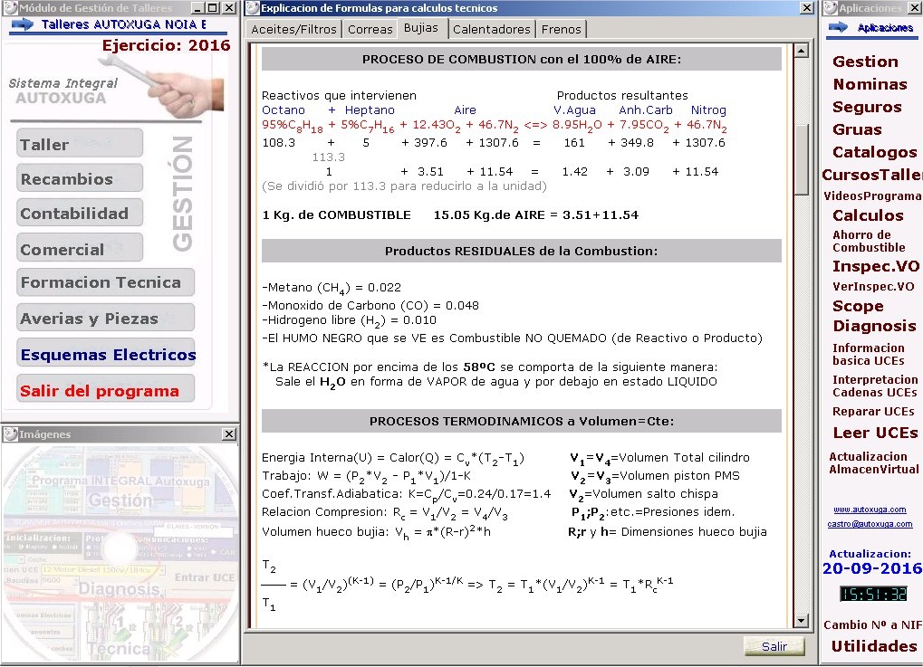Screen dimensions: 923x667
Task: Close the Módulo de Gestión de Talleres window
Action: (x=229, y=8)
